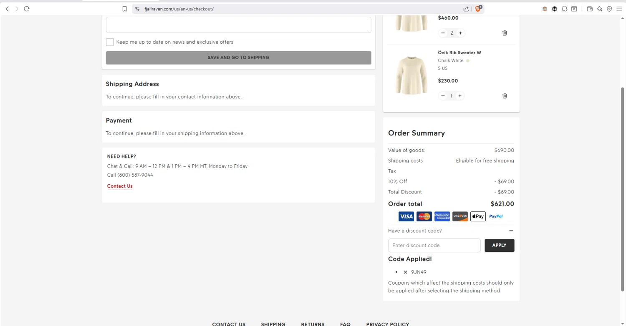Viewport: 626px width, 326px height.
Task: Click the APPLY discount button
Action: click(x=499, y=245)
